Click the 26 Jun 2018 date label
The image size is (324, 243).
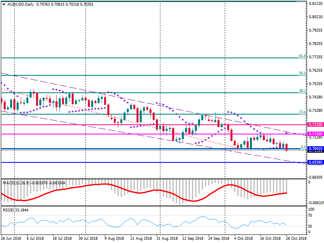[11, 239]
